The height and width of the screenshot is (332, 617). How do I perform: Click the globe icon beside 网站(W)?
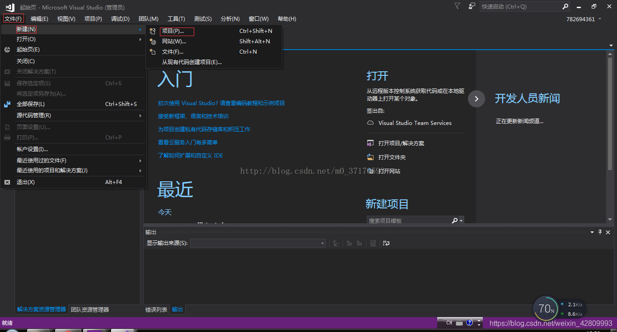pyautogui.click(x=153, y=41)
